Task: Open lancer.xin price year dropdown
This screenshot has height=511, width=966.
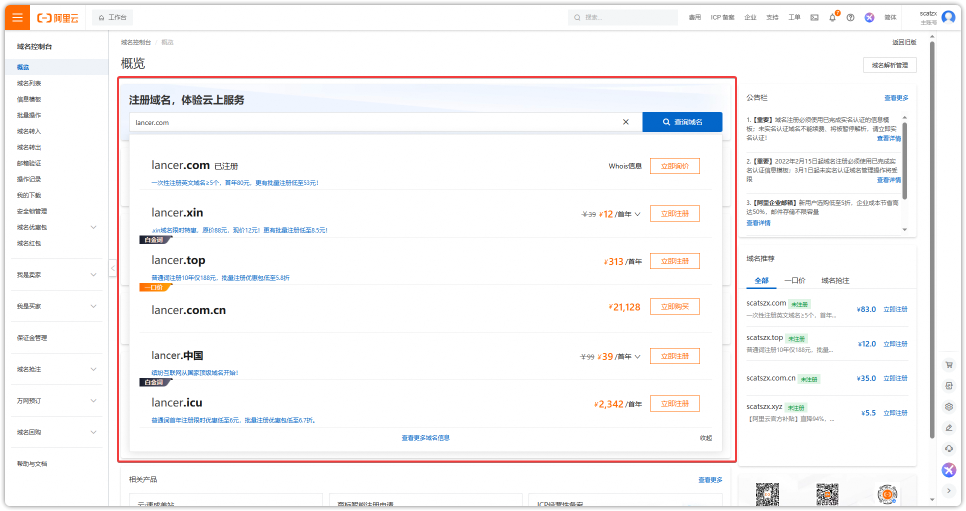Action: pyautogui.click(x=637, y=214)
